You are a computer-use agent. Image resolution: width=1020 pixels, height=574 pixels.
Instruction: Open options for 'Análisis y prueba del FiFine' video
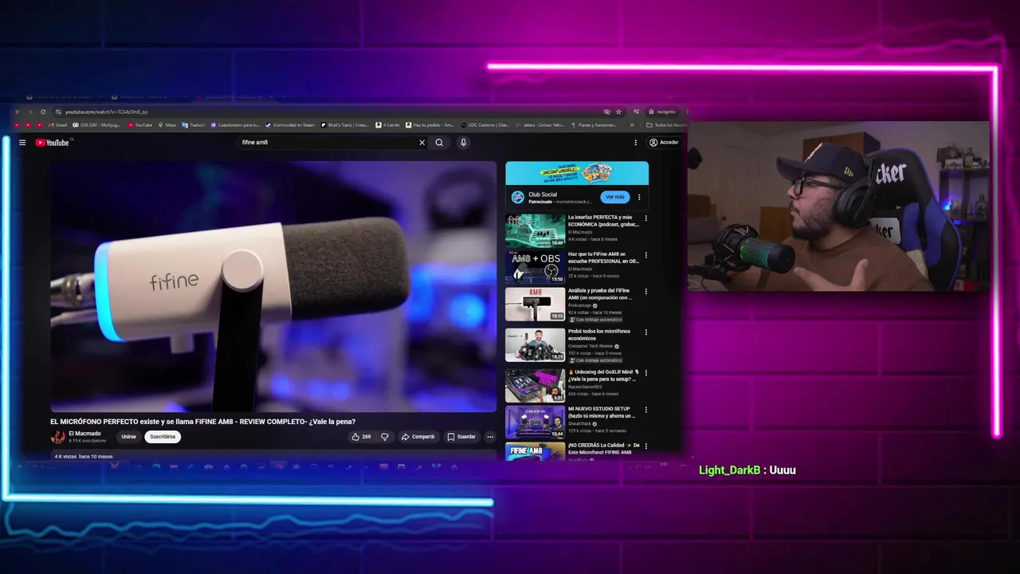pos(645,292)
